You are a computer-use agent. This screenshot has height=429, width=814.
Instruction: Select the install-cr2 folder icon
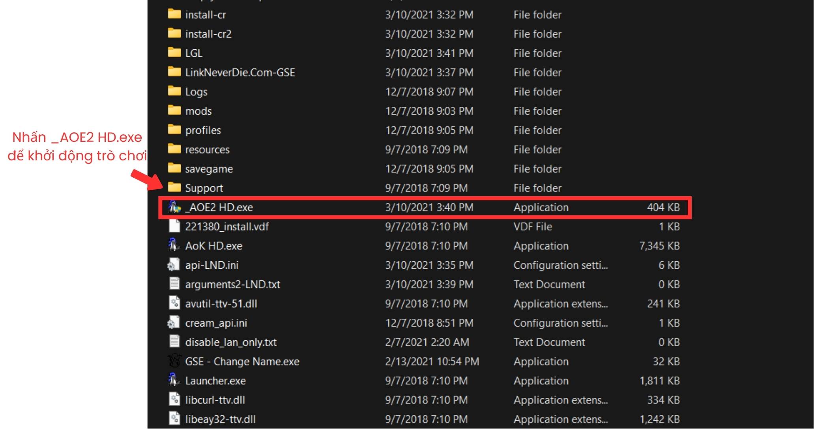coord(174,33)
